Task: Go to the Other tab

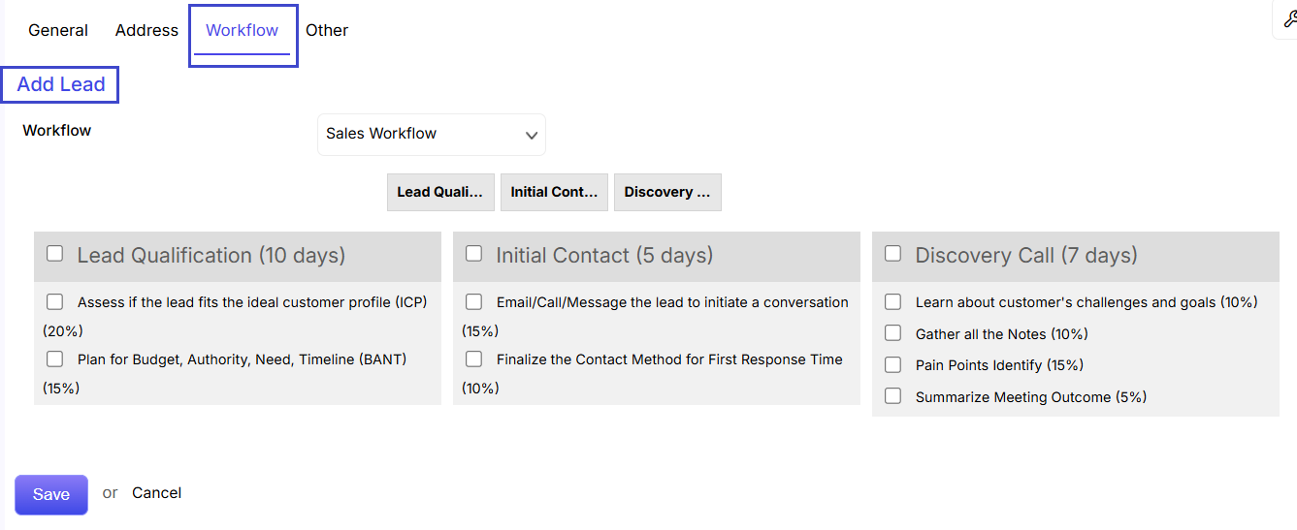Action: pos(327,30)
